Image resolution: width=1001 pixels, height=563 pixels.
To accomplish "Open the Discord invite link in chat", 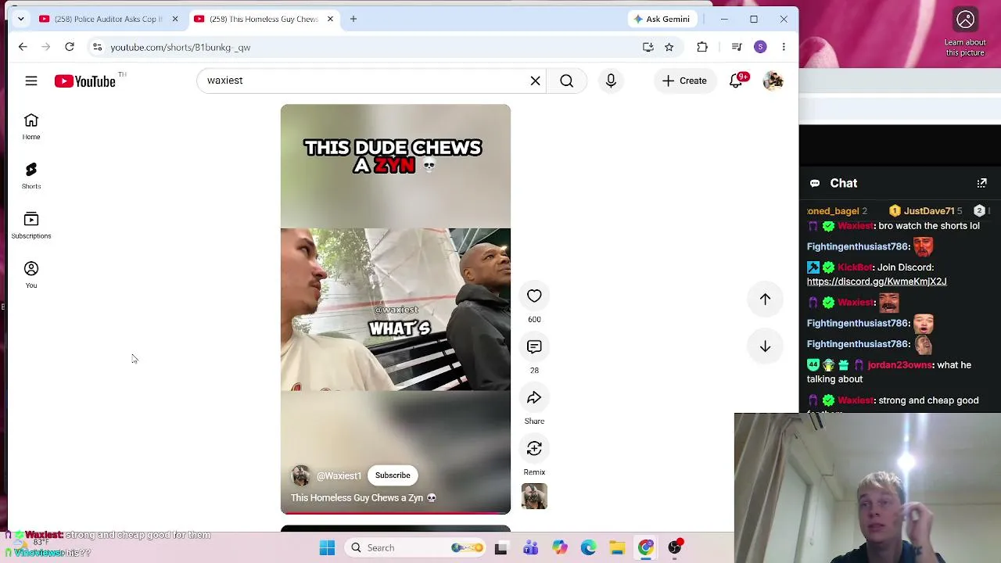I will 877,281.
